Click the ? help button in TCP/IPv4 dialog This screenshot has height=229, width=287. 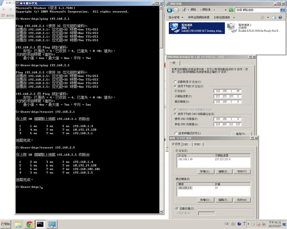pyautogui.click(x=250, y=57)
